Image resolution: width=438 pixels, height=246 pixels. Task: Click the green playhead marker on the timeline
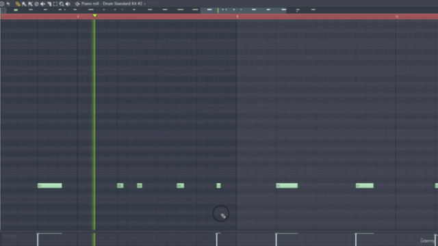coord(94,16)
